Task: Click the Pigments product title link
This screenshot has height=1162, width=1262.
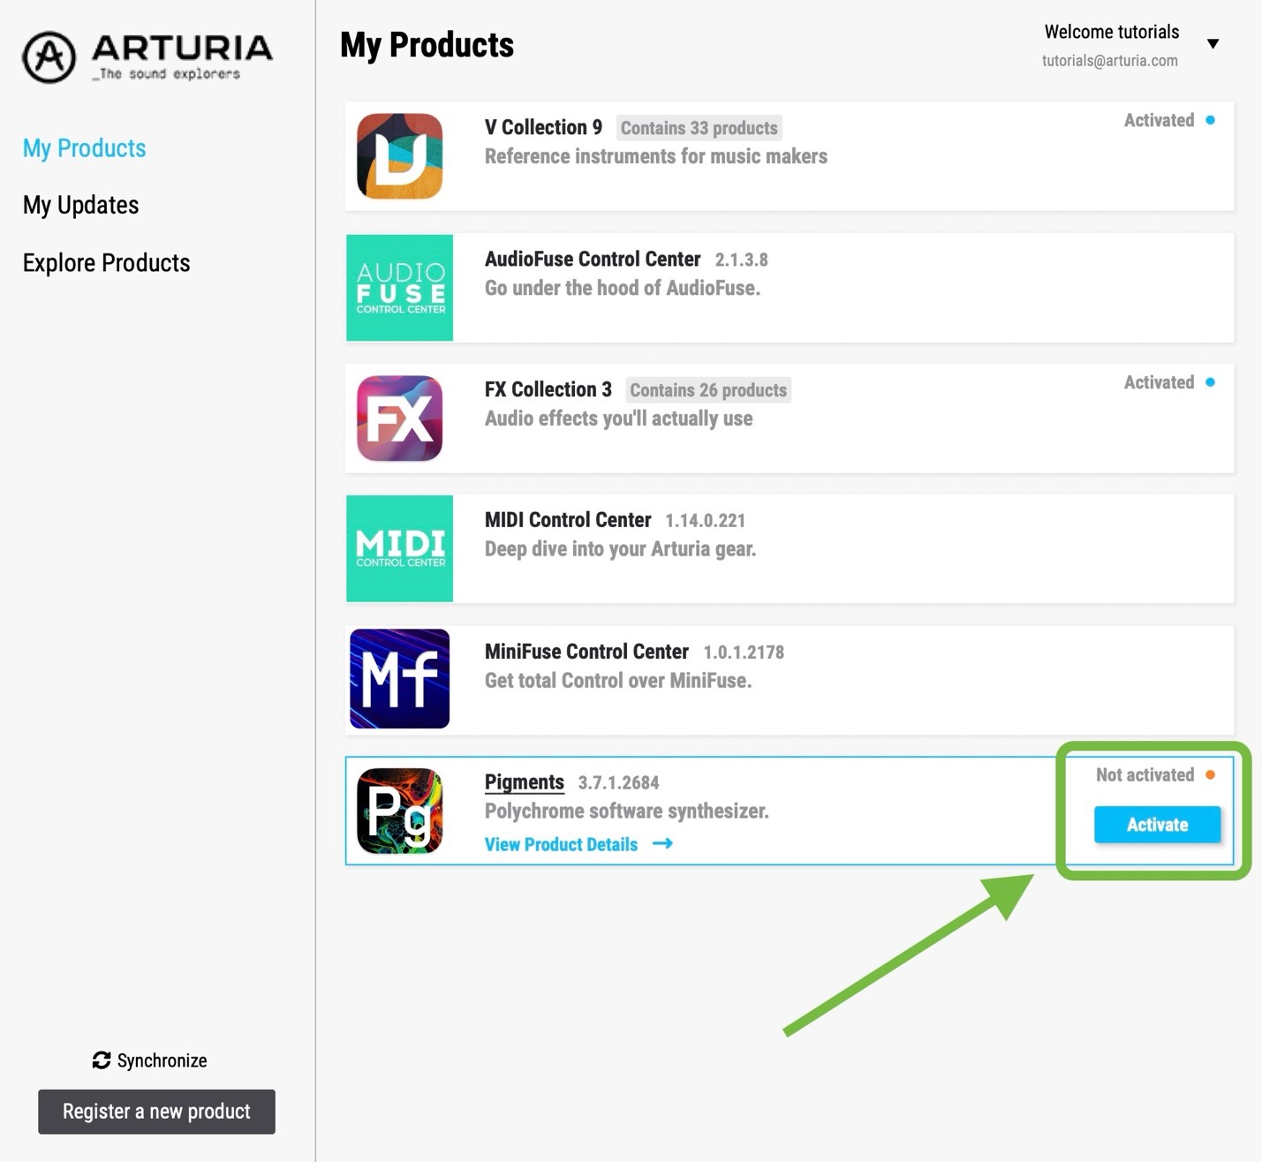Action: coord(524,782)
